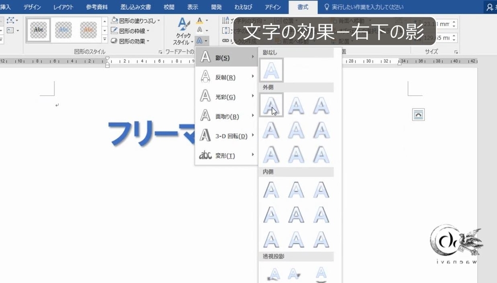Viewport: 497px width, 283px height.
Task: Click the draw text box icon
Action: [10, 31]
